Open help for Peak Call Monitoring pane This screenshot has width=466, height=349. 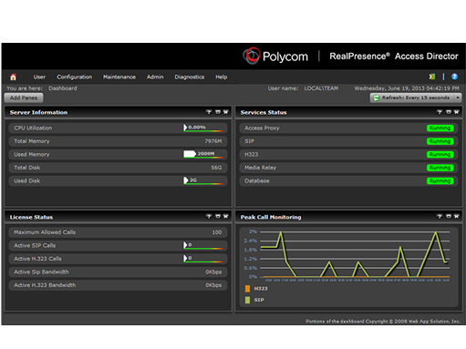[x=440, y=216]
